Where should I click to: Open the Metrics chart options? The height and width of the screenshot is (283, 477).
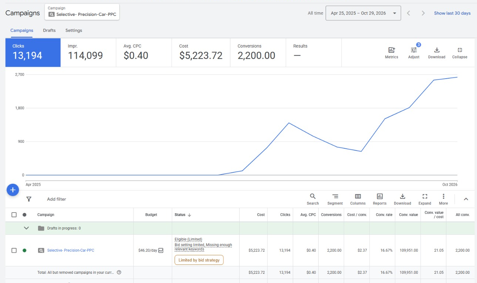391,53
